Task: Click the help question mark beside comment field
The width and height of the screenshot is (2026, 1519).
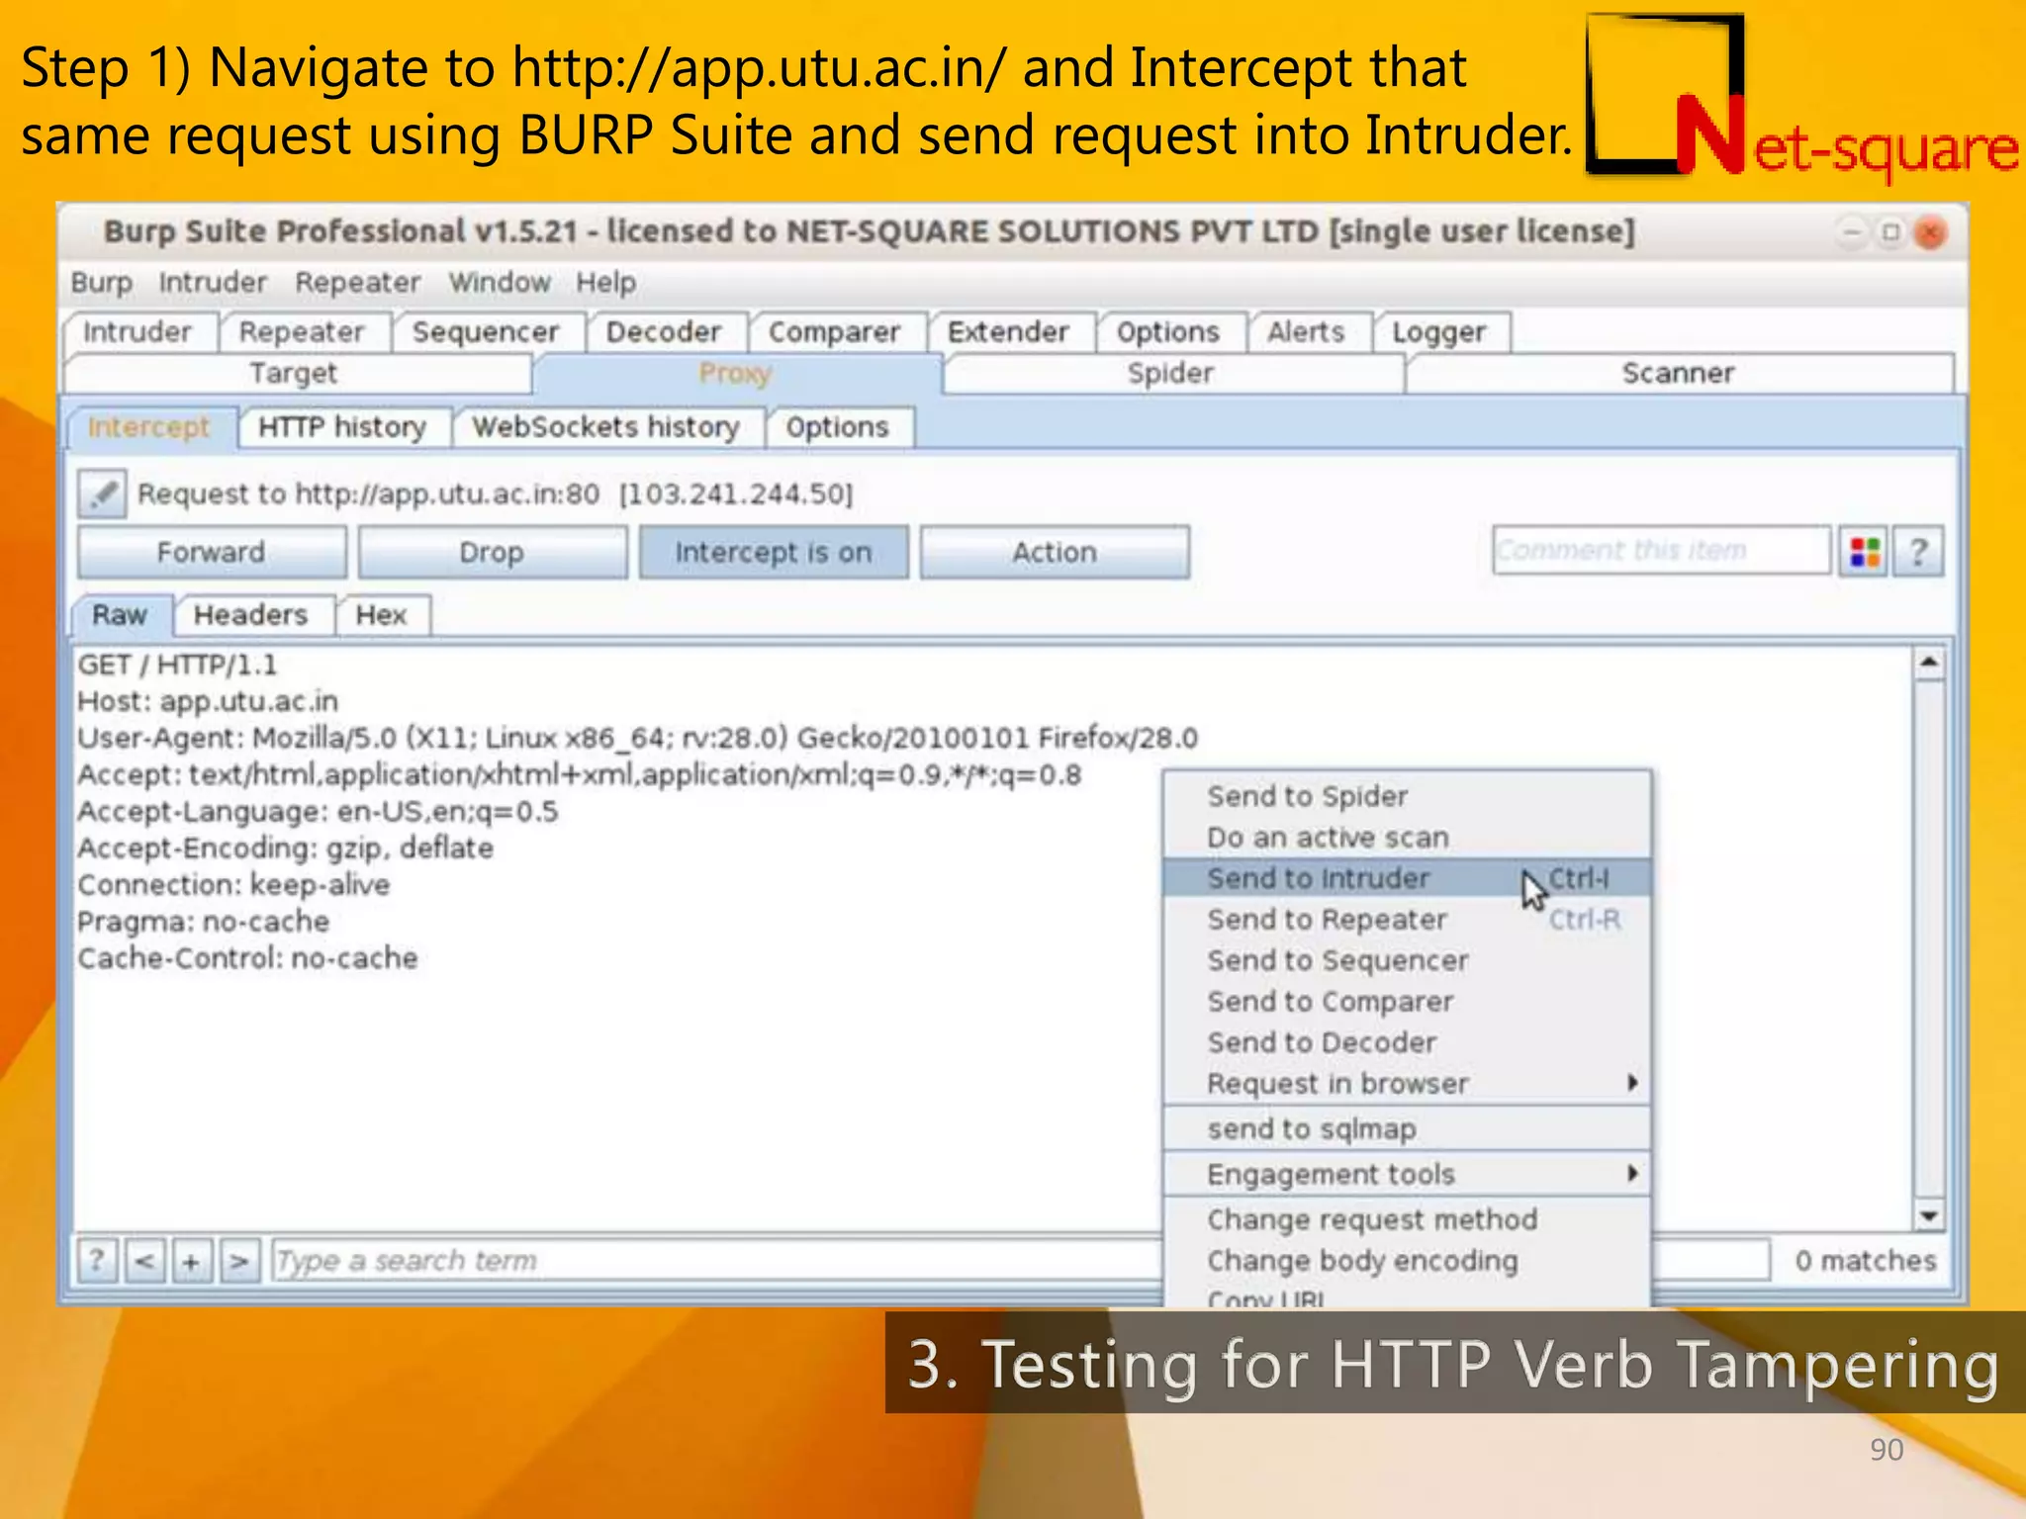Action: pyautogui.click(x=1918, y=551)
